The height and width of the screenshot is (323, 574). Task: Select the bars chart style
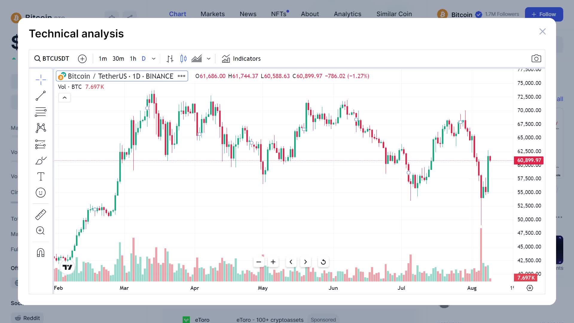coord(170,59)
